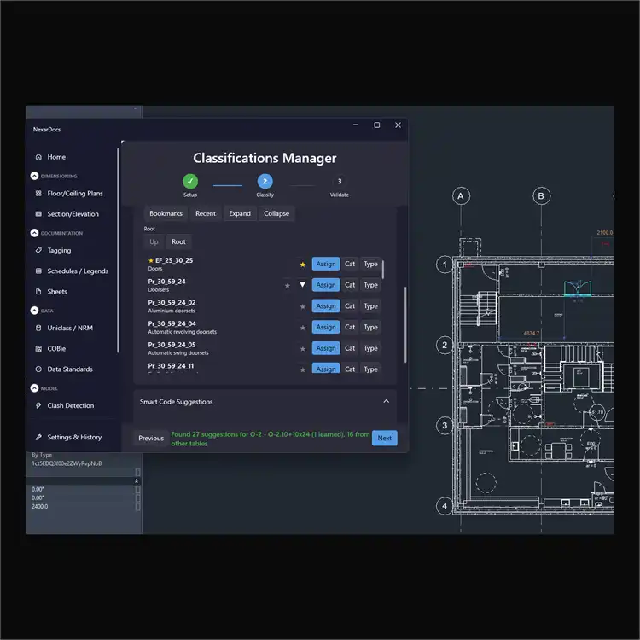640x640 pixels.
Task: Click the By Type property label
Action: tap(42, 455)
